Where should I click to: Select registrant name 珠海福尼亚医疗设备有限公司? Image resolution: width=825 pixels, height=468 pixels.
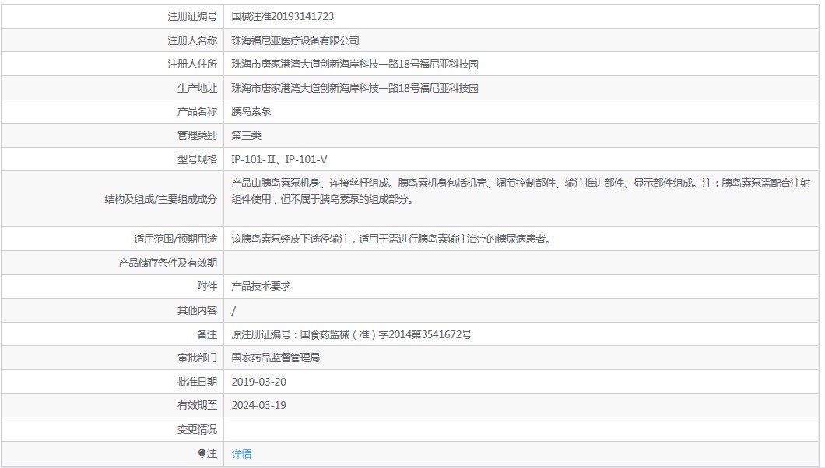tap(296, 40)
